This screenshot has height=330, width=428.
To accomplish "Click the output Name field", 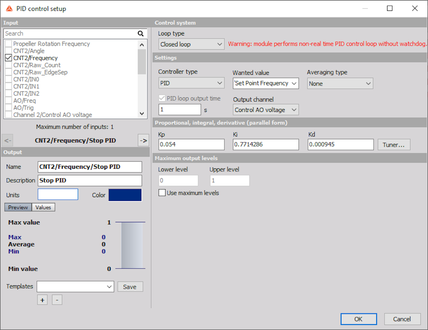I will (90, 167).
